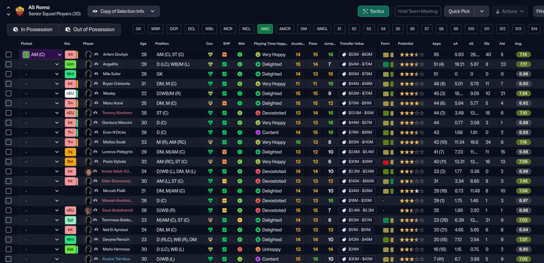544x263 pixels.
Task: Click Manu Koné's orange match sharpness icon
Action: (x=225, y=103)
